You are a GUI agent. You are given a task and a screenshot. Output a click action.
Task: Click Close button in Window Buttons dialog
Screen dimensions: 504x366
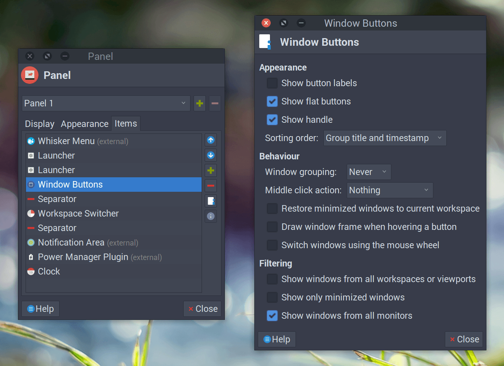point(464,339)
